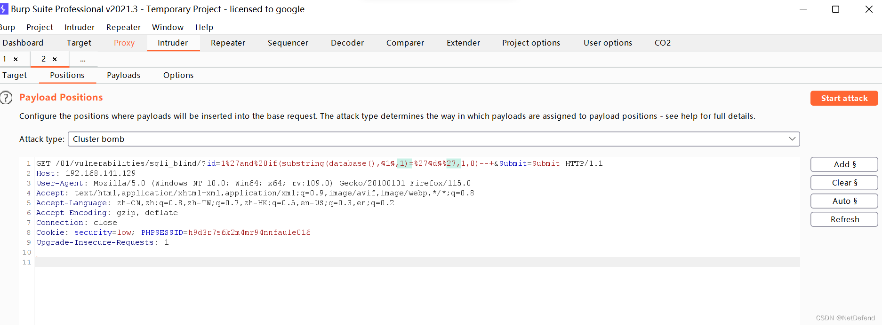Click the first payload marker §1§

(388, 163)
